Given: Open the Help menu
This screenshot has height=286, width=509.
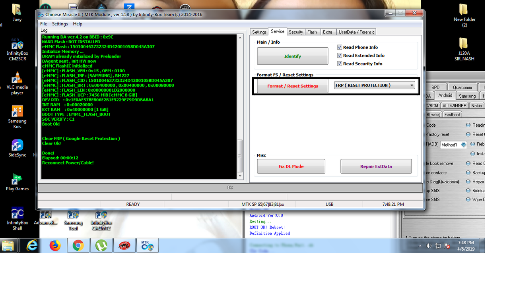Looking at the screenshot, I should 78,24.
